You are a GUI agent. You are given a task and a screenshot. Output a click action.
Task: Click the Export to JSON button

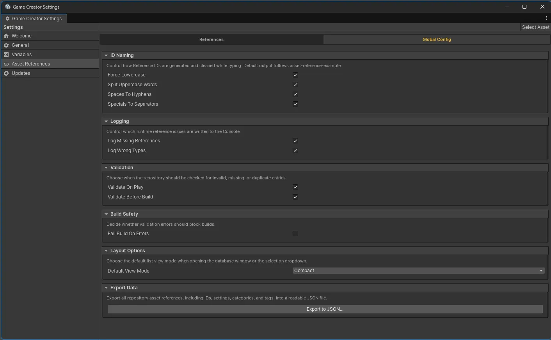tap(325, 309)
